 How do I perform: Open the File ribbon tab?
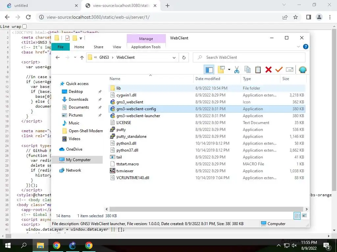tap(61, 47)
